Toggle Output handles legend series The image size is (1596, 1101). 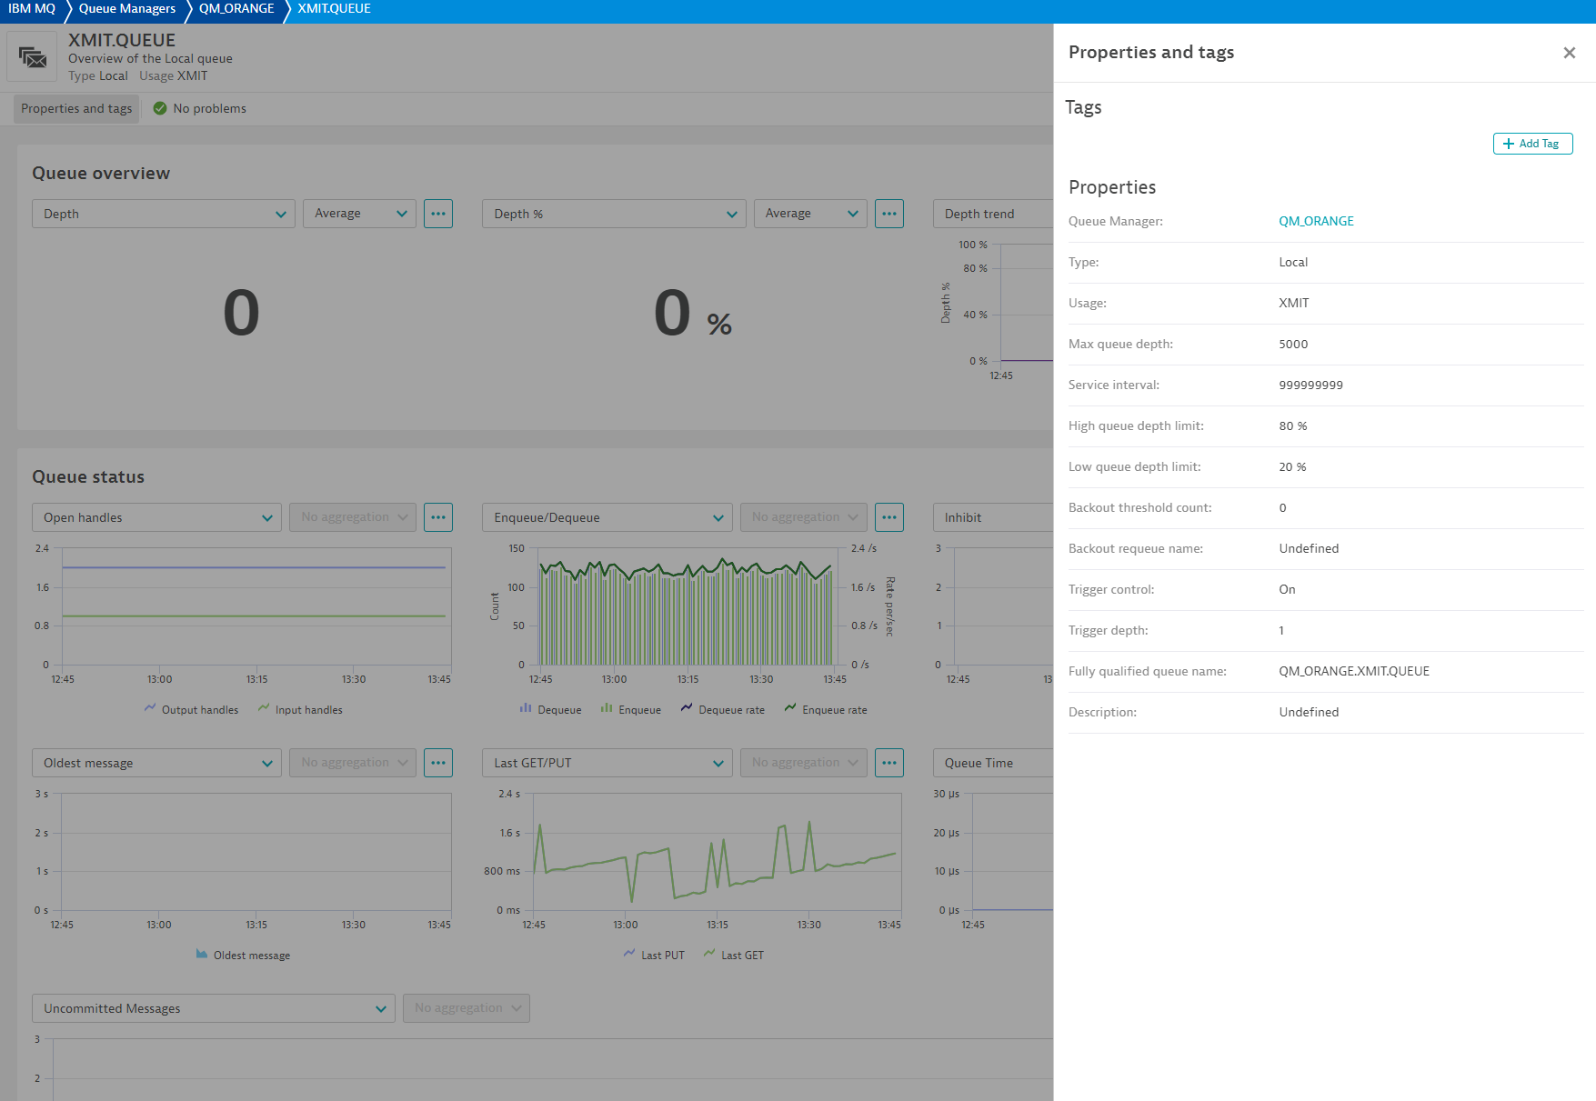click(191, 710)
